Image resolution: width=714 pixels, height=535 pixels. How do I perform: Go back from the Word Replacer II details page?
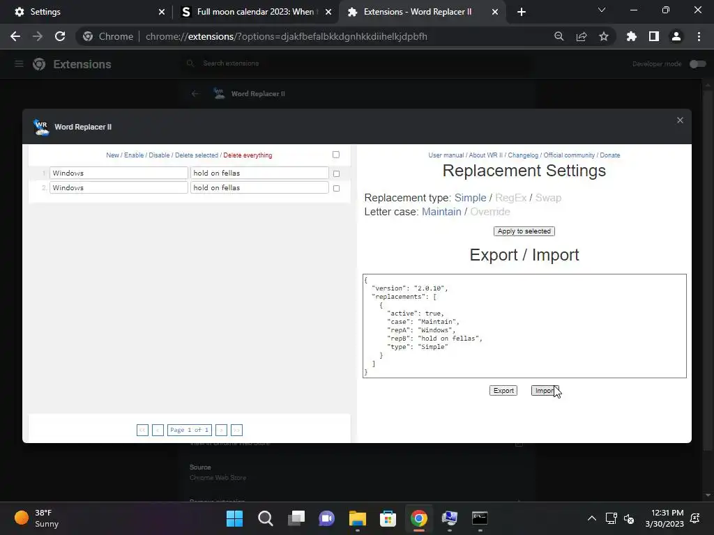click(195, 94)
